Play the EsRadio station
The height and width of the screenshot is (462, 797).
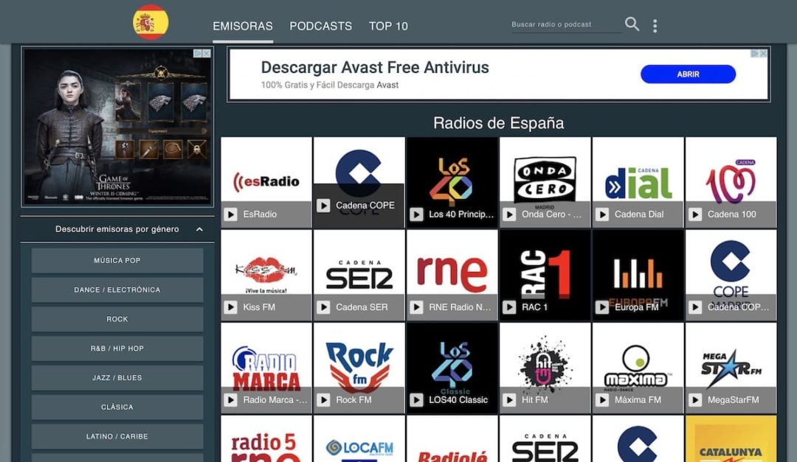point(231,214)
